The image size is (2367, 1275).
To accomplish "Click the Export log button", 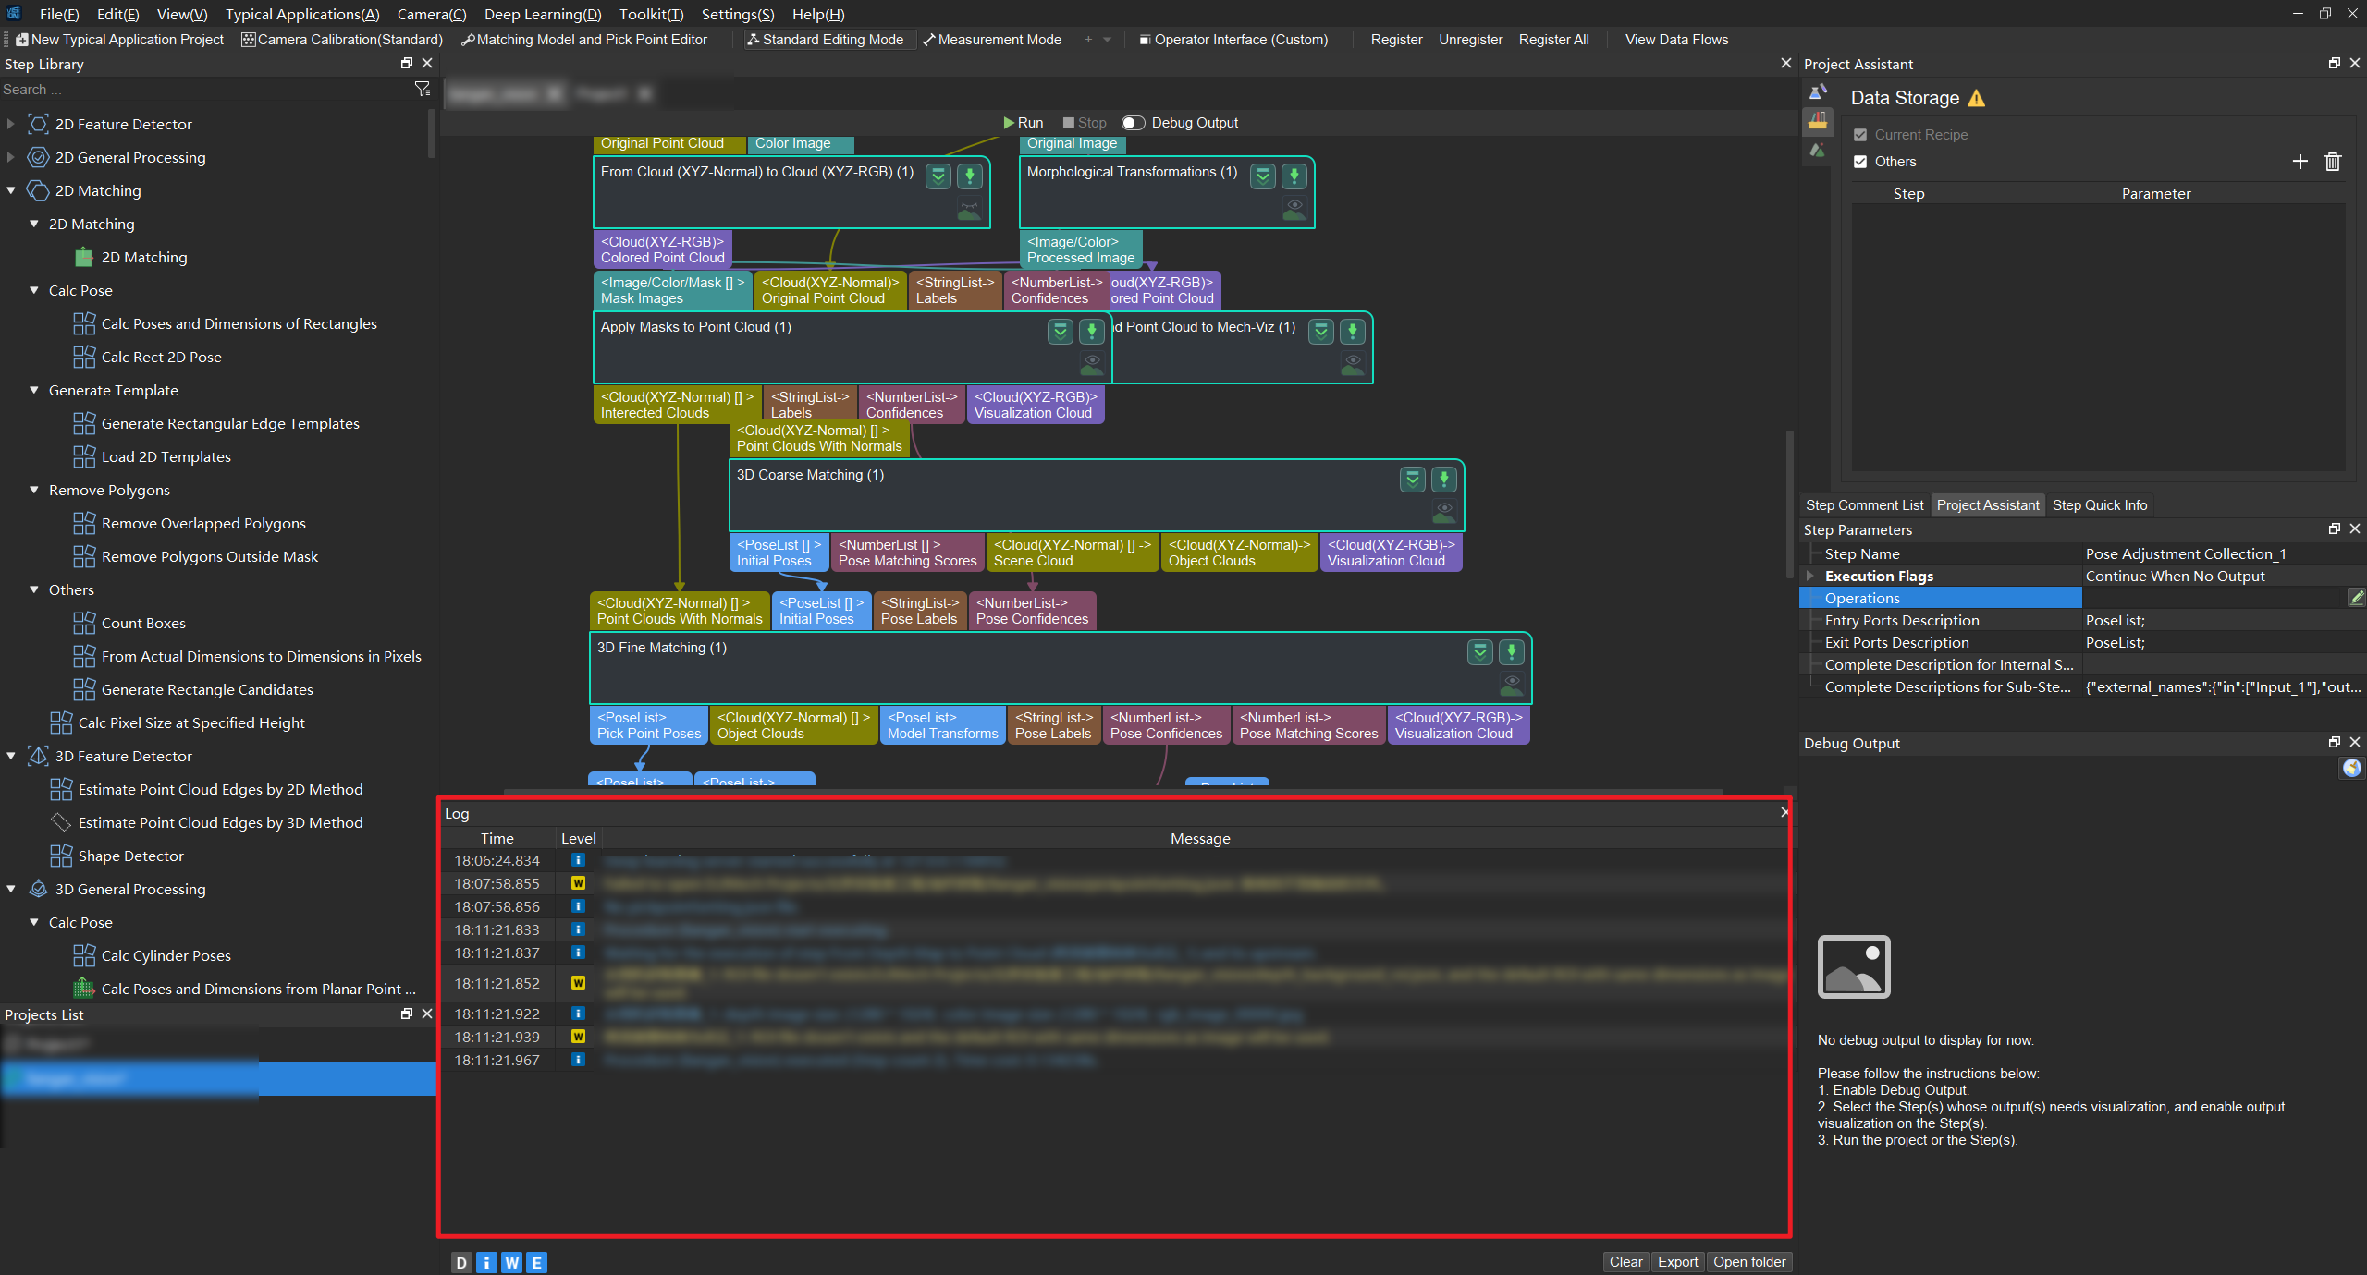I will pyautogui.click(x=1677, y=1262).
